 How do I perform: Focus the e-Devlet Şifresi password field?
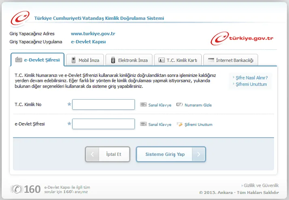pyautogui.click(x=104, y=124)
